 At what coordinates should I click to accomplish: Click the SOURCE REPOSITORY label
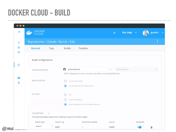pyautogui.click(x=40, y=70)
